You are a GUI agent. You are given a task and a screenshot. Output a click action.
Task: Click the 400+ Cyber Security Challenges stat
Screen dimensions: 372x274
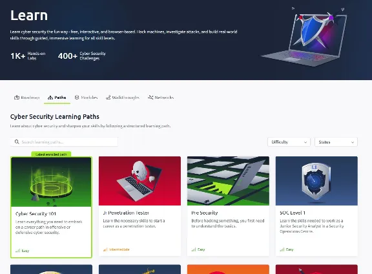tap(82, 56)
